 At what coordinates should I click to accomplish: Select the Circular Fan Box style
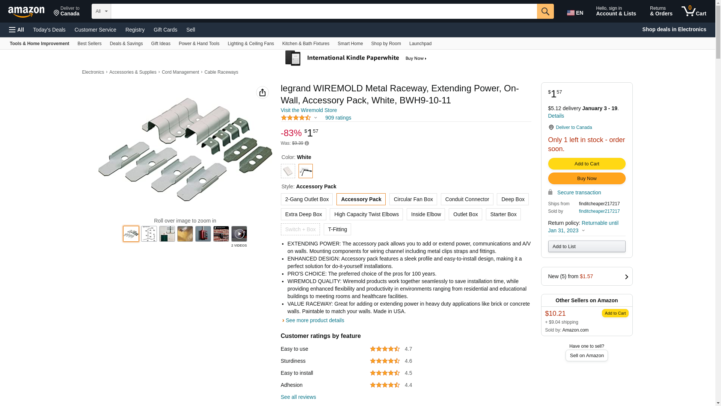click(x=413, y=199)
